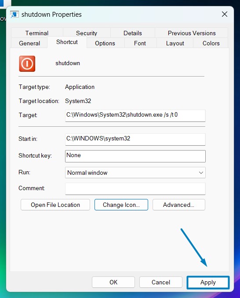This screenshot has width=240, height=298.
Task: Click the 'shutdown Properties' window title
Action: [x=51, y=15]
